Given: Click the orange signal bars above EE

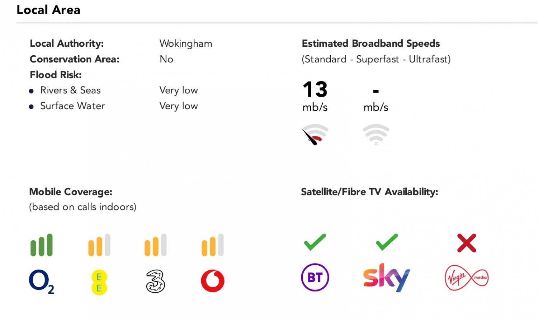Looking at the screenshot, I should point(99,245).
